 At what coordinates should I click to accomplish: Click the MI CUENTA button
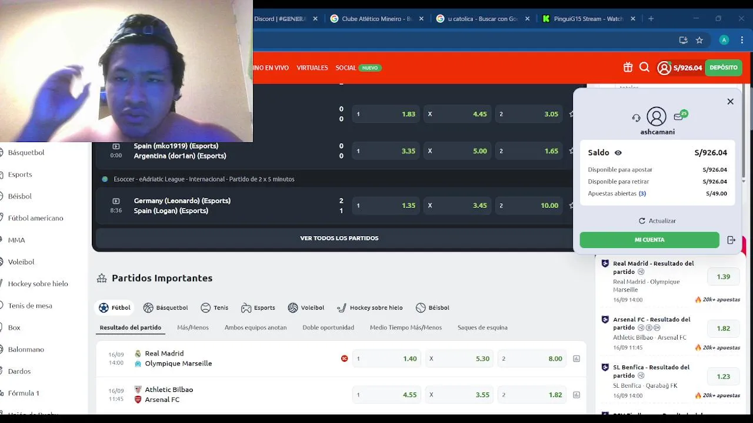coord(649,240)
